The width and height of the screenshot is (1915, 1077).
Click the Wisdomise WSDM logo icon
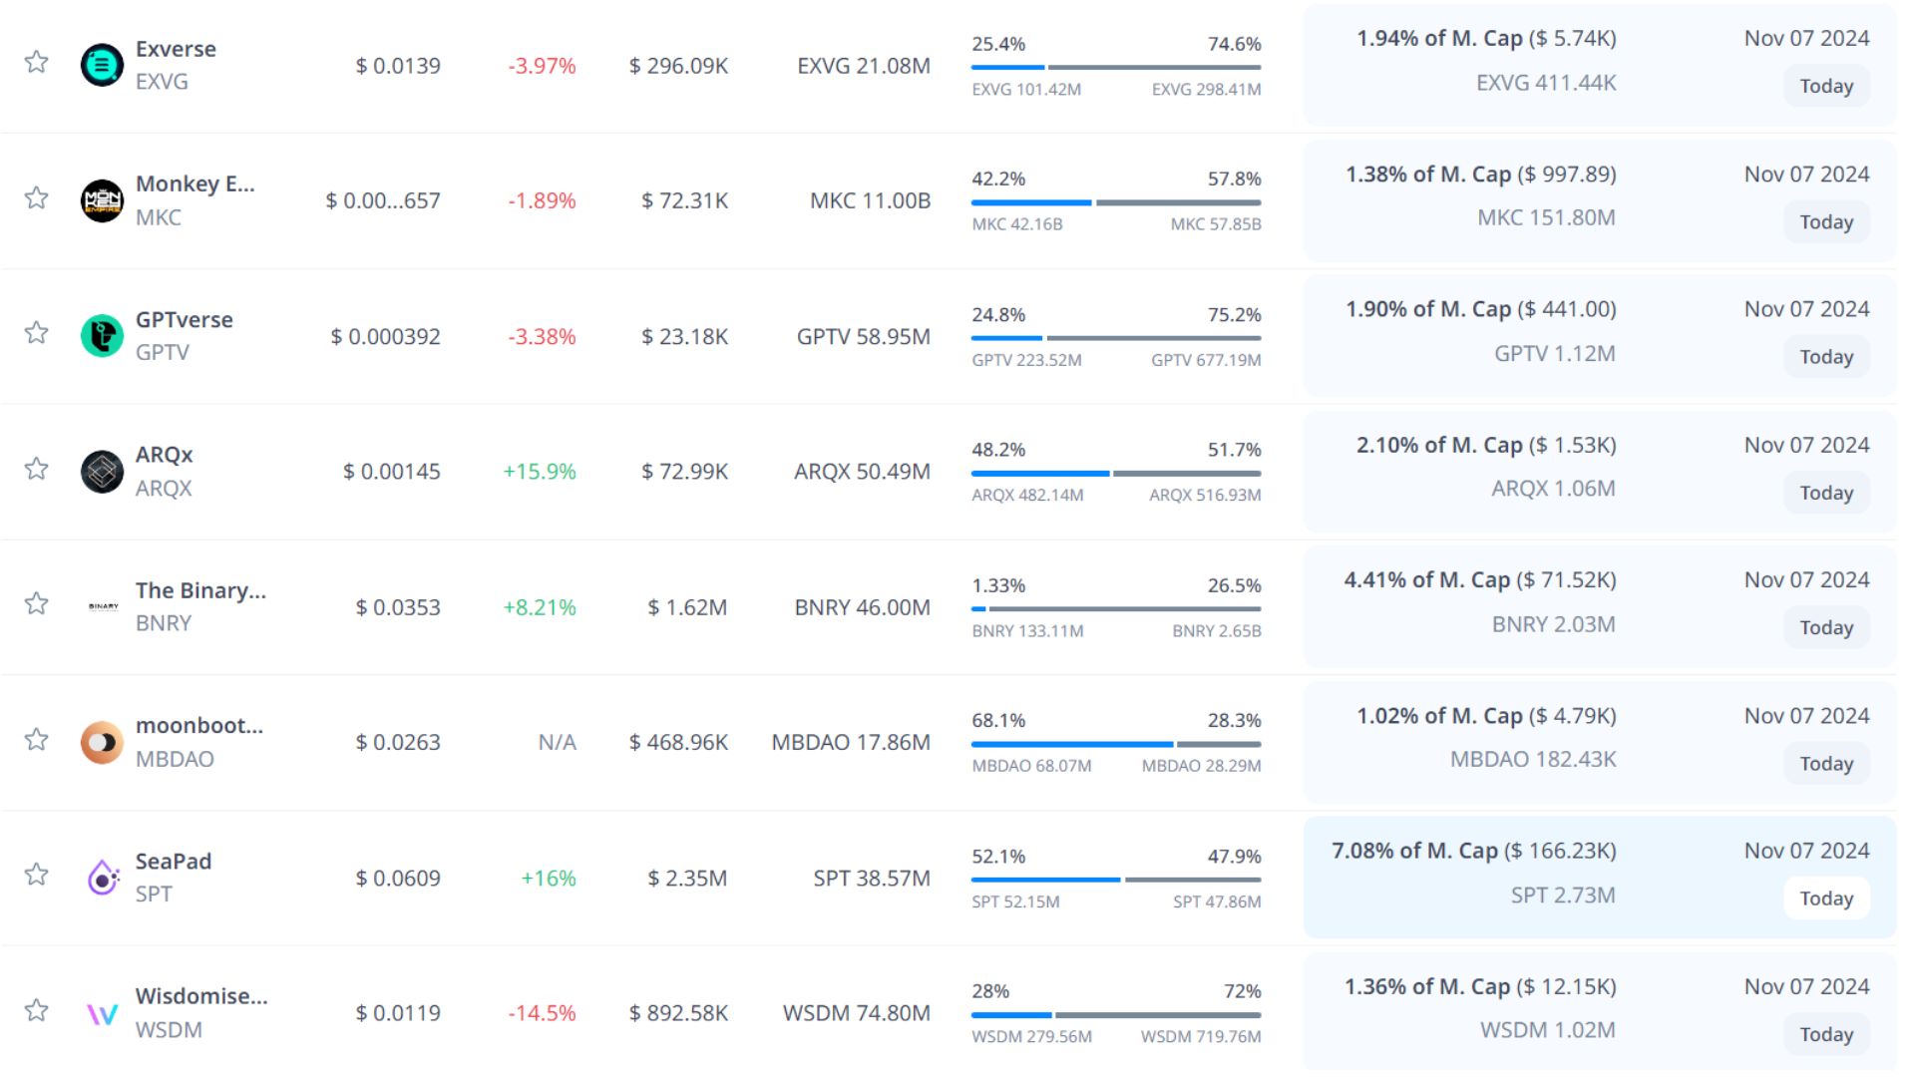coord(102,1014)
